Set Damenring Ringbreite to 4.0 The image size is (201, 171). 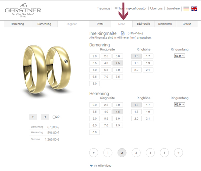[x=106, y=63]
